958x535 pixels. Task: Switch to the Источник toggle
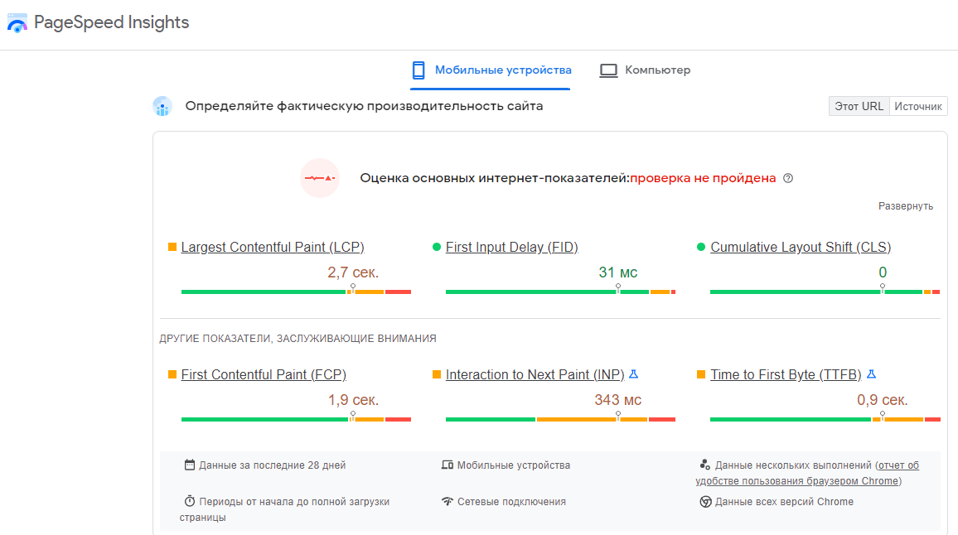[x=918, y=105]
